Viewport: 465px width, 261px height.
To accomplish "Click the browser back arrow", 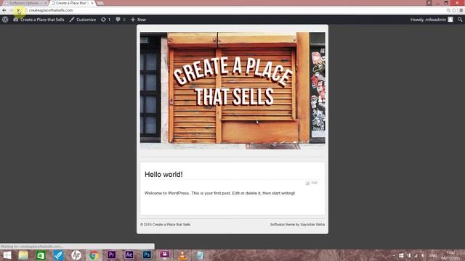I will (x=4, y=10).
